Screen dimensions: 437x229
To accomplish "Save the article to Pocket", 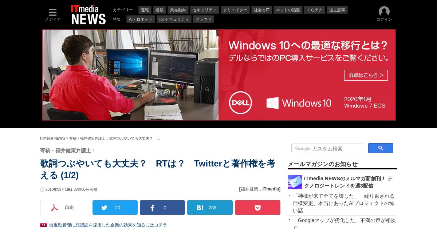I will click(x=257, y=208).
